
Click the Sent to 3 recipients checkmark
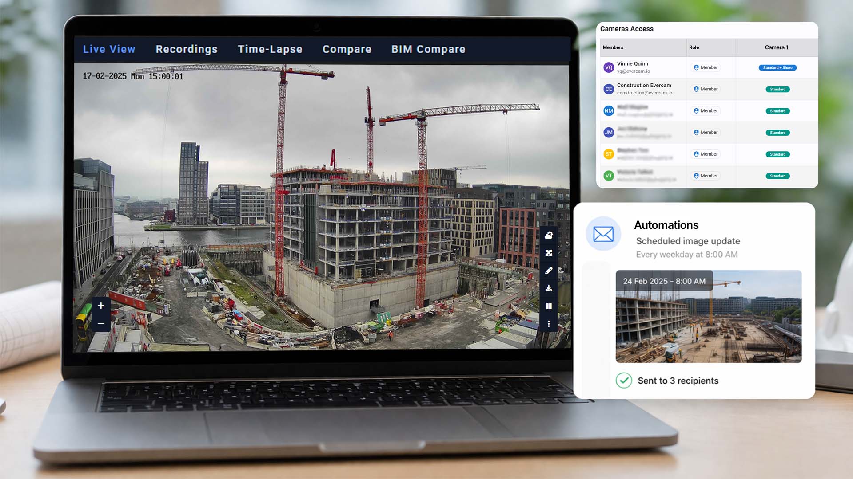point(624,381)
